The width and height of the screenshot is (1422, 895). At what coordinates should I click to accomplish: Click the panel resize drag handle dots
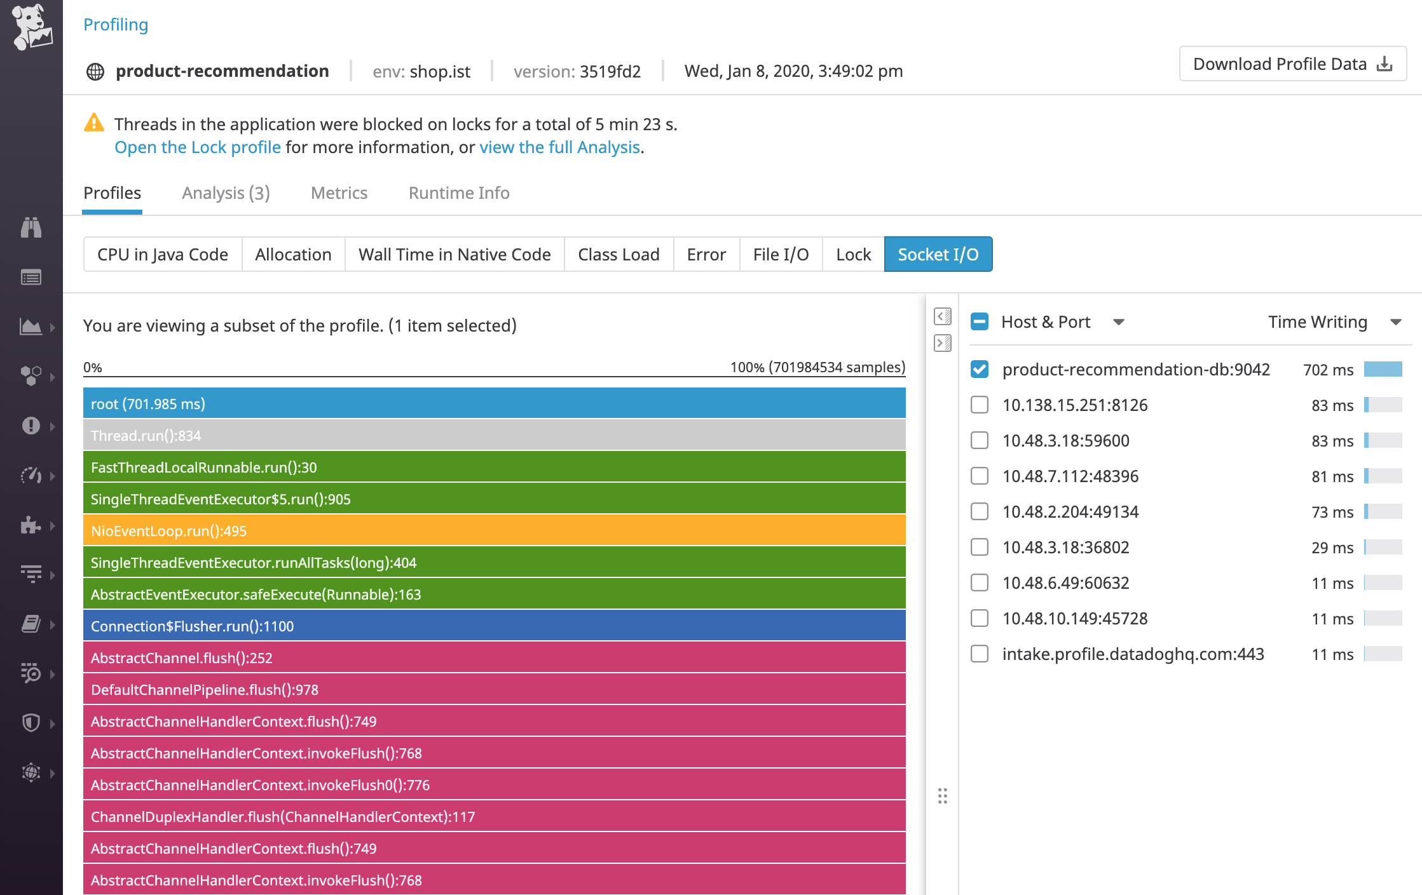coord(943,796)
